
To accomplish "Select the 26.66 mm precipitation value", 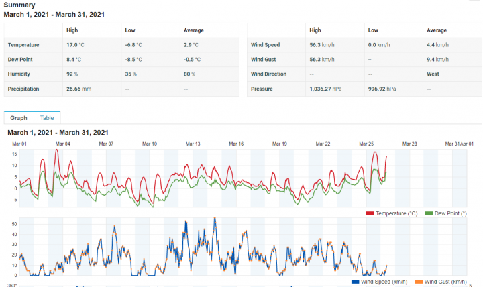I will 78,89.
